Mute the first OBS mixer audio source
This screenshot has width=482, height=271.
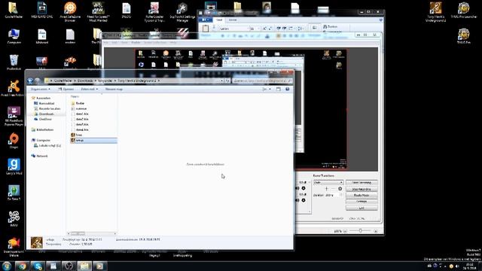point(297,188)
